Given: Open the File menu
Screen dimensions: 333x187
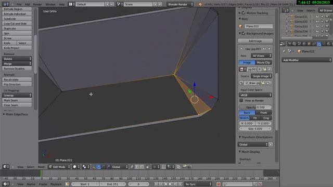Looking at the screenshot, I should pyautogui.click(x=19, y=4).
